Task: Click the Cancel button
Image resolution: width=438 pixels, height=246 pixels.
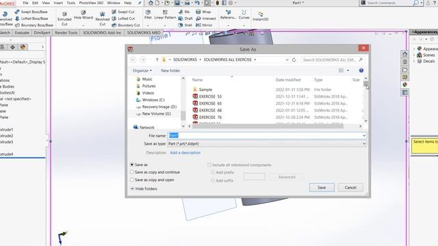Action: tap(350, 187)
